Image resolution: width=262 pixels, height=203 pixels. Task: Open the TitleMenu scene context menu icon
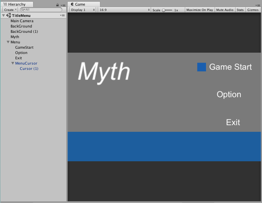pyautogui.click(x=62, y=15)
